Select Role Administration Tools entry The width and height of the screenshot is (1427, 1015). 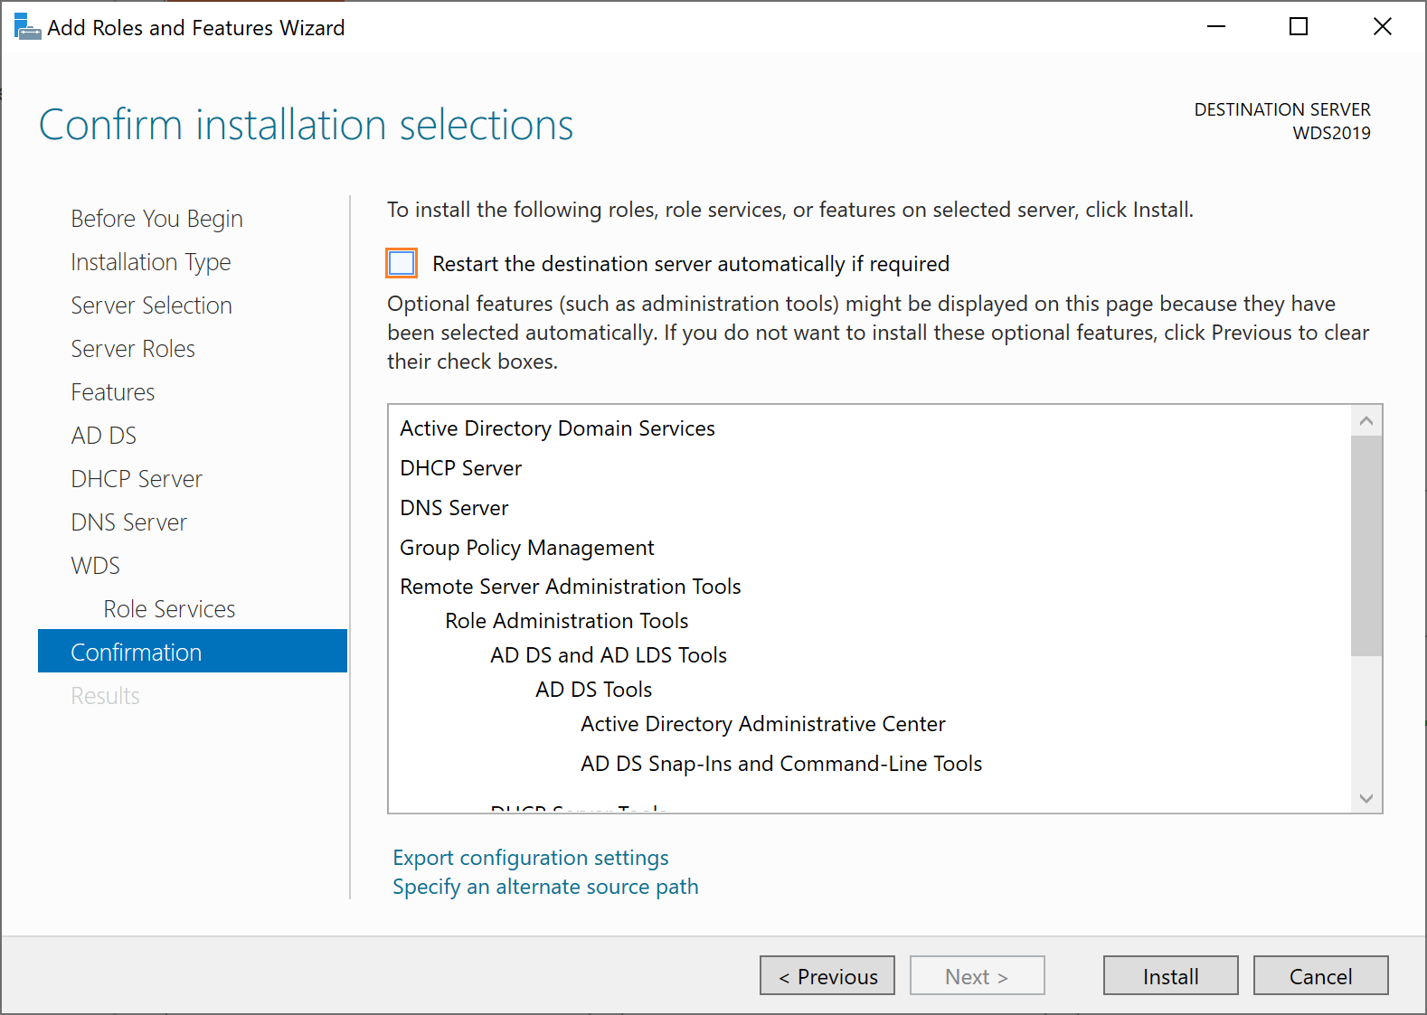click(x=567, y=621)
